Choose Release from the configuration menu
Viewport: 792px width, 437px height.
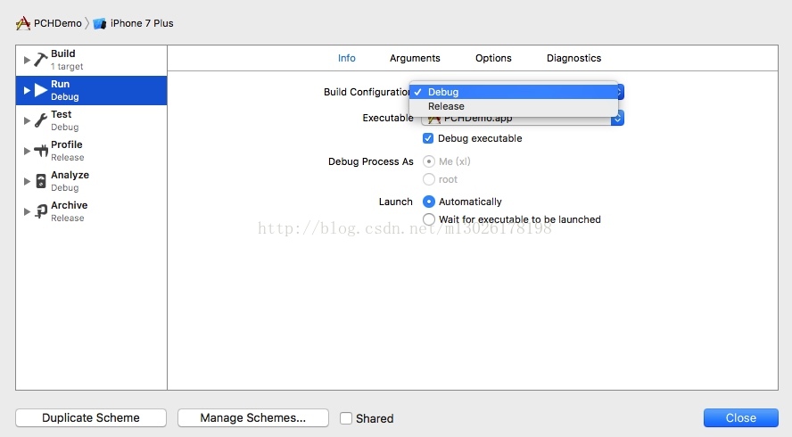pyautogui.click(x=446, y=106)
